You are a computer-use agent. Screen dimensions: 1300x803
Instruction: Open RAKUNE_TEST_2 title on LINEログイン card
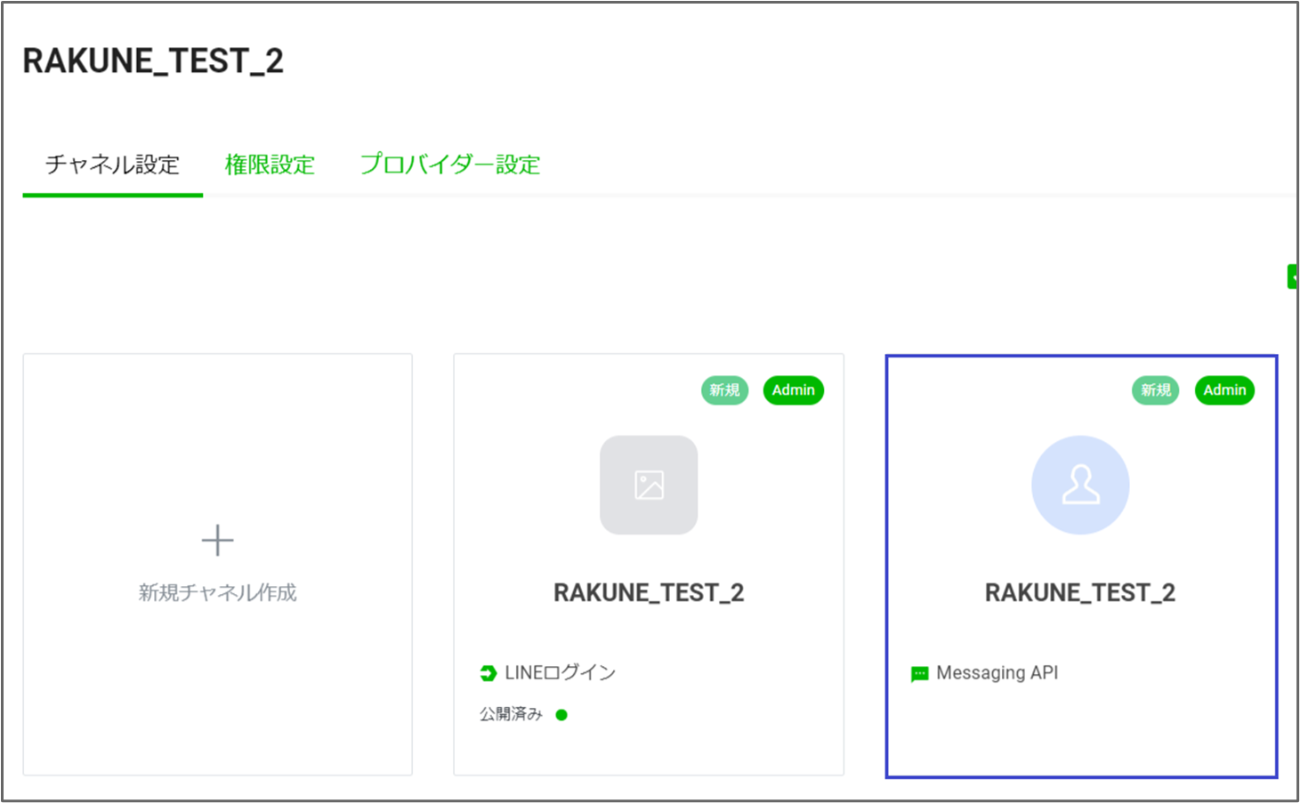coord(649,593)
